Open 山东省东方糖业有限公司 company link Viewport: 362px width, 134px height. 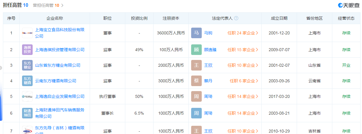tap(58, 65)
